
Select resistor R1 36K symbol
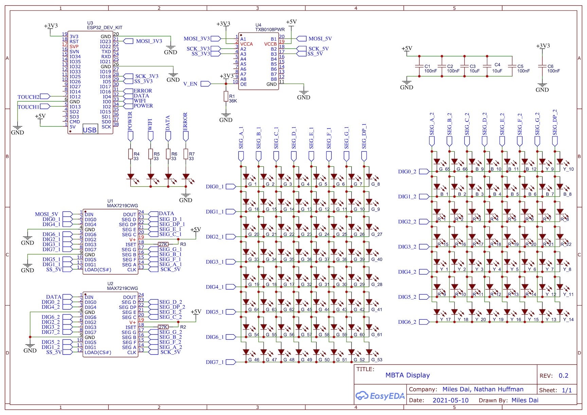point(226,96)
